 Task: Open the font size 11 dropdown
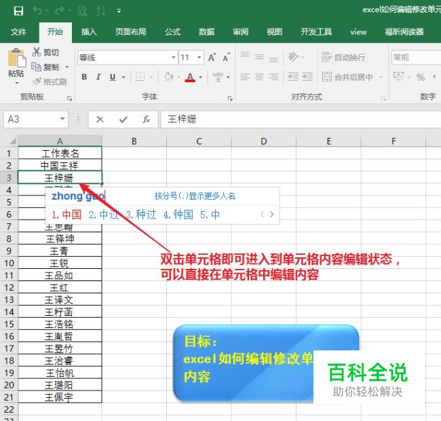tap(199, 58)
